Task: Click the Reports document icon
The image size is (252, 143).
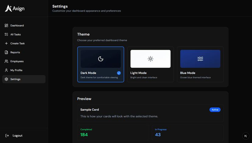Action: (x=6, y=52)
